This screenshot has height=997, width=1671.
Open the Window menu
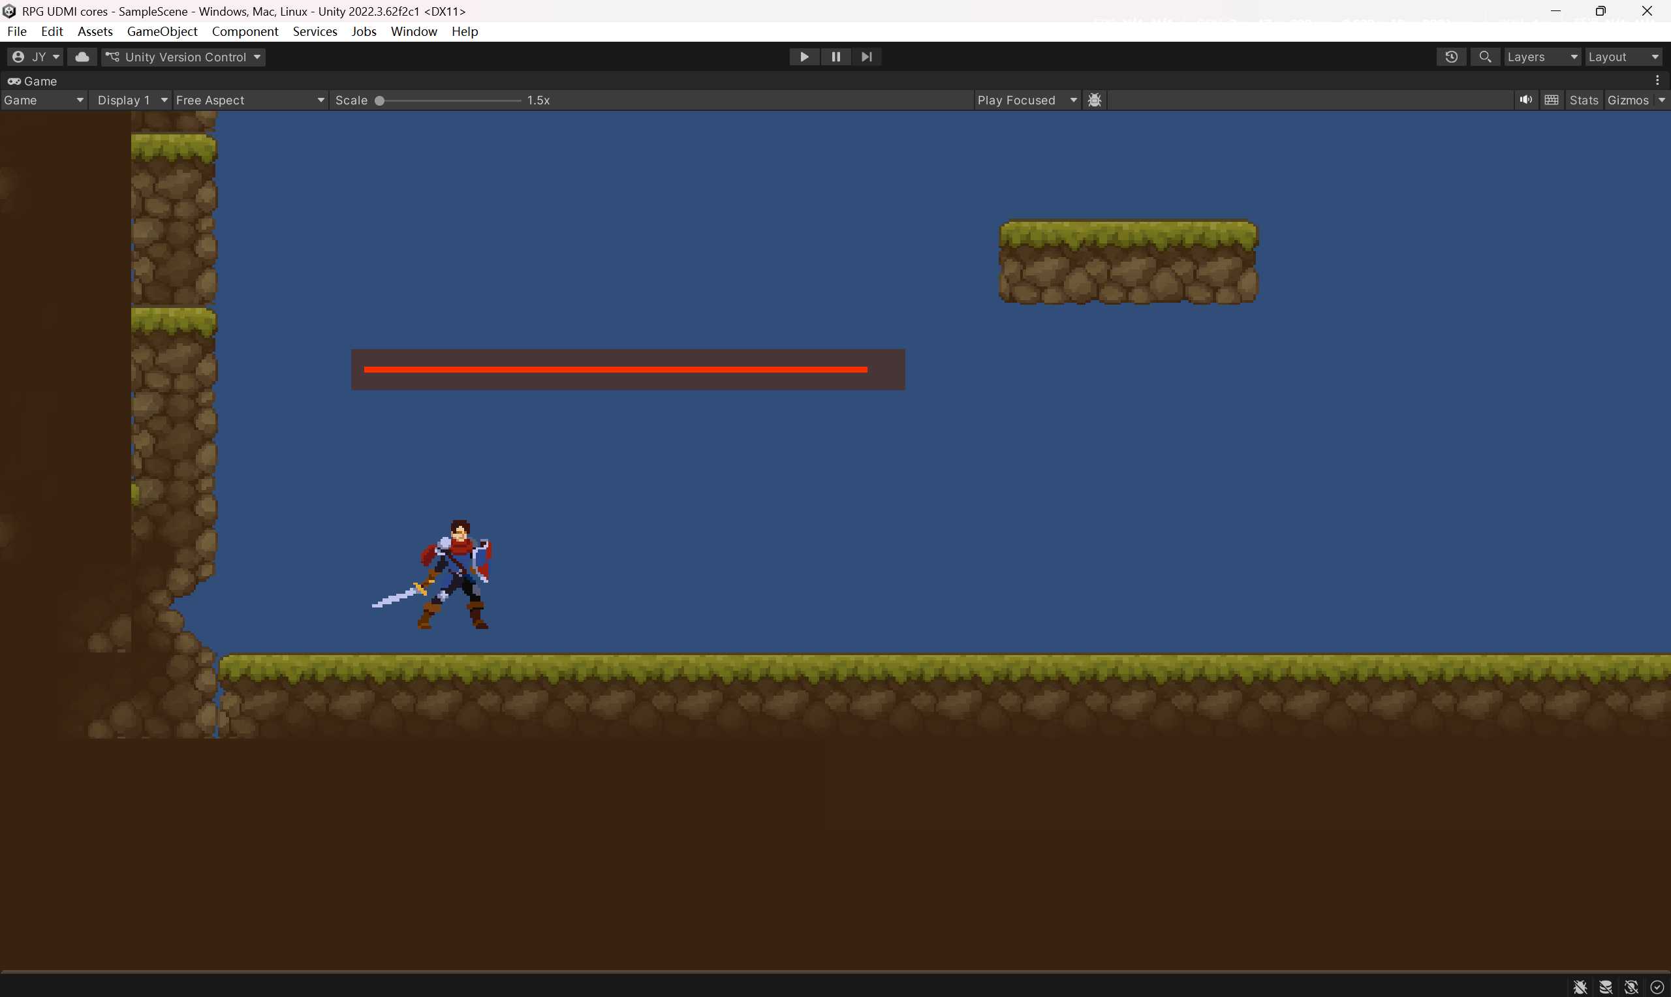[x=413, y=31]
